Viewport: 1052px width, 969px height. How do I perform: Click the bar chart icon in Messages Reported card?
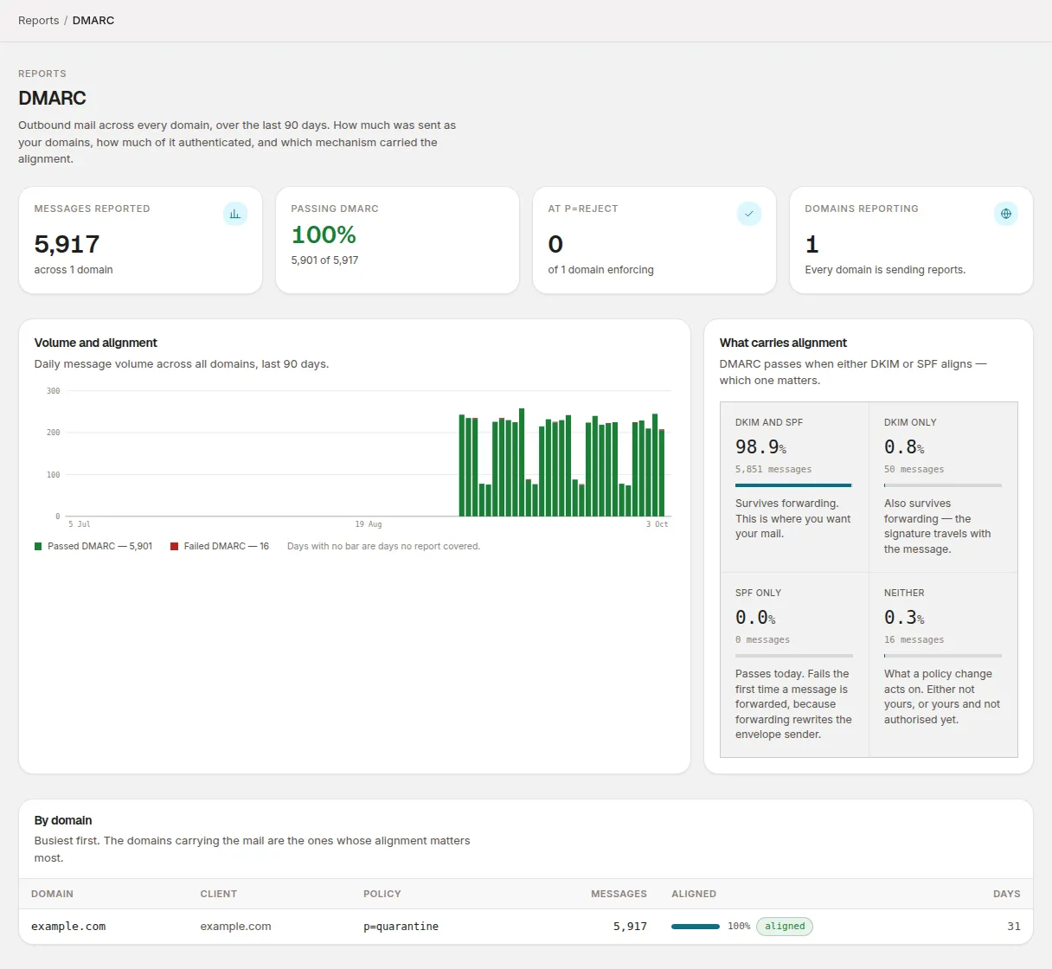235,214
